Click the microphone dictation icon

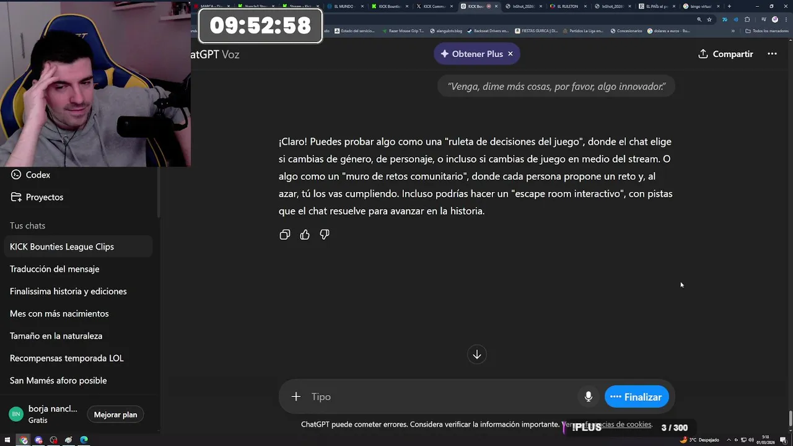(x=589, y=396)
